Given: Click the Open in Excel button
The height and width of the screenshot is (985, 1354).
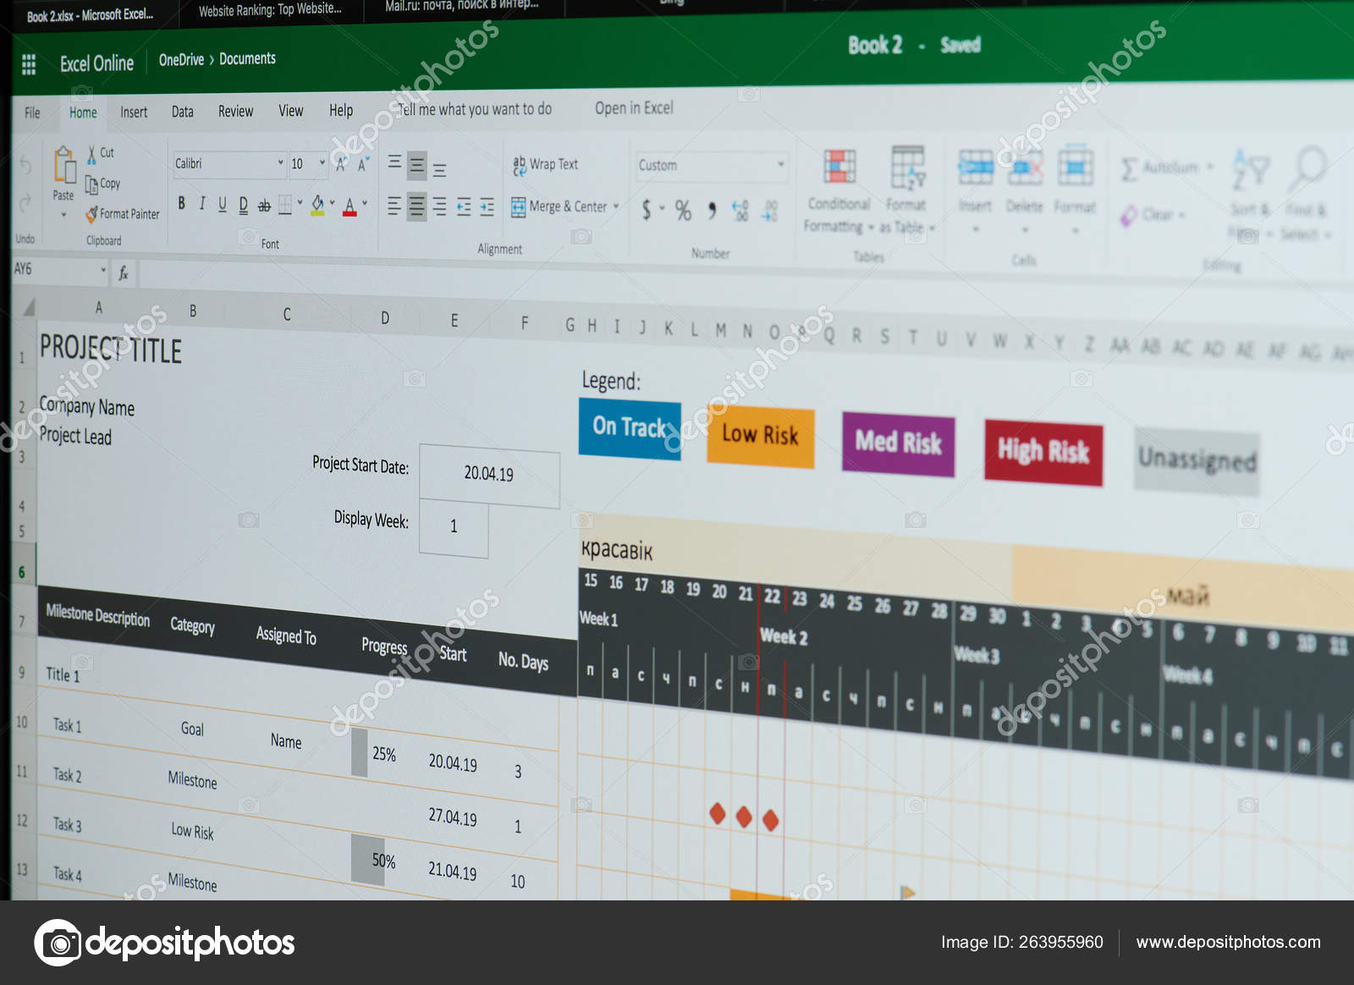Looking at the screenshot, I should click(x=635, y=108).
